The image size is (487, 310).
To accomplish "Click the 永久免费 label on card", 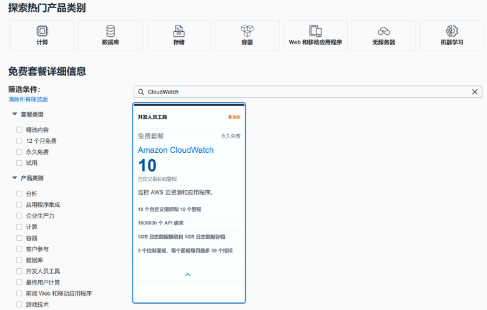I will pyautogui.click(x=231, y=136).
